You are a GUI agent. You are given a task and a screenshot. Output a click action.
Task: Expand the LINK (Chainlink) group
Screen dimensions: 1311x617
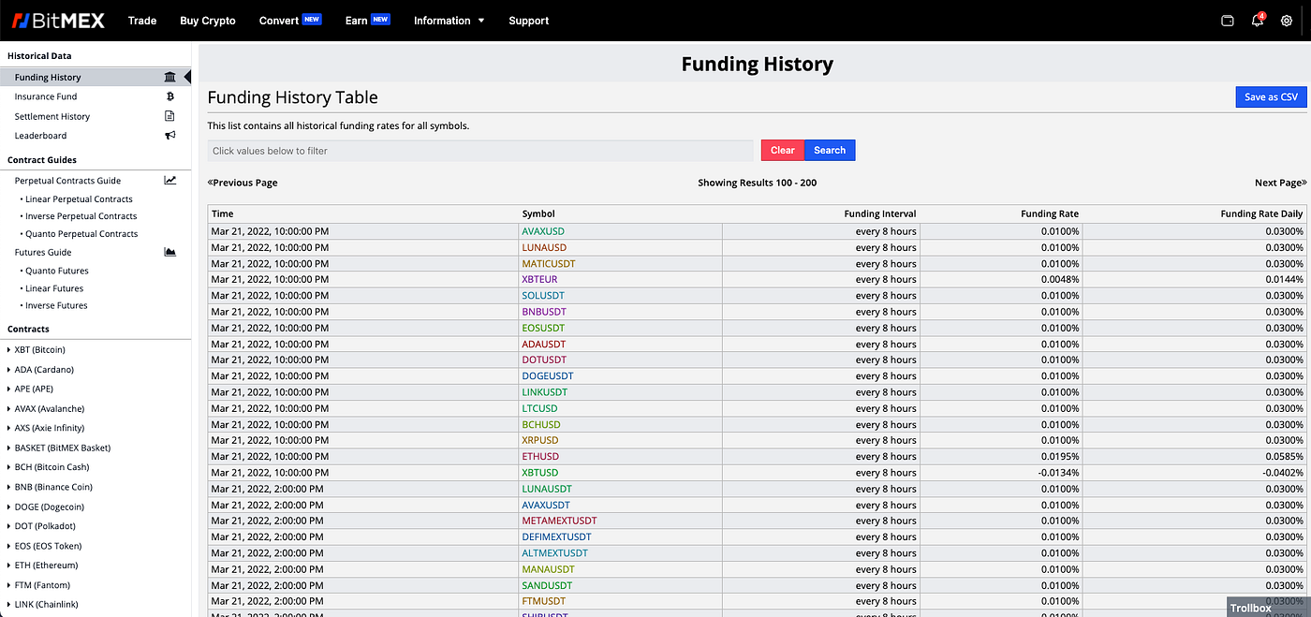(42, 605)
